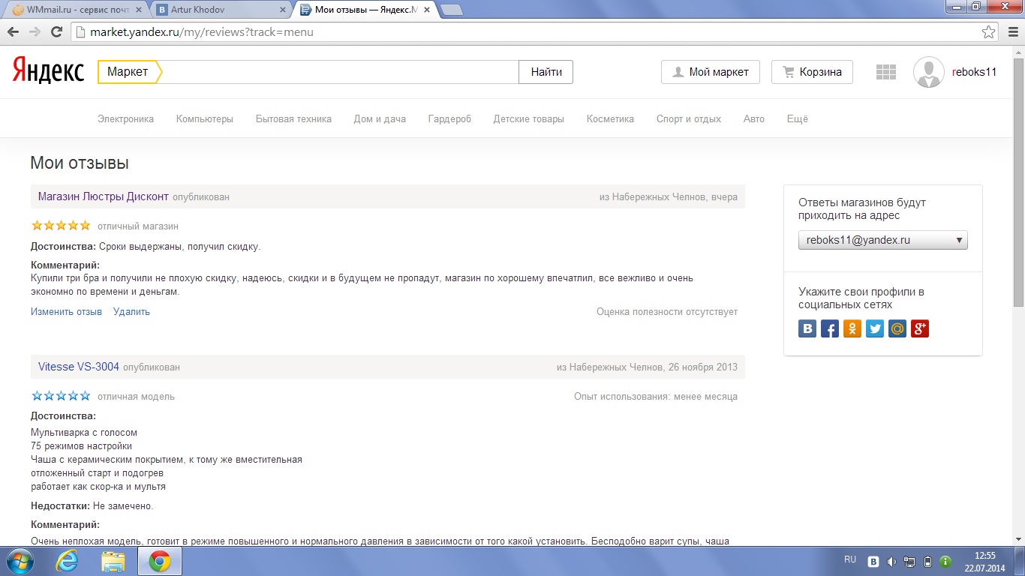This screenshot has height=576, width=1025.
Task: Open the Дом и дача category
Action: (x=380, y=118)
